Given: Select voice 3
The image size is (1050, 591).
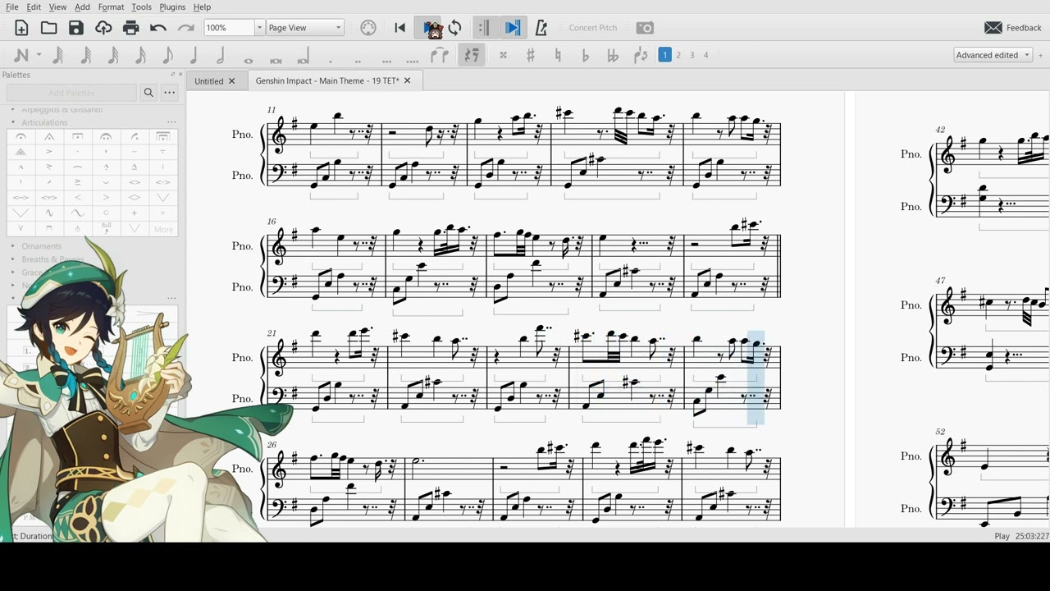Looking at the screenshot, I should pos(692,55).
